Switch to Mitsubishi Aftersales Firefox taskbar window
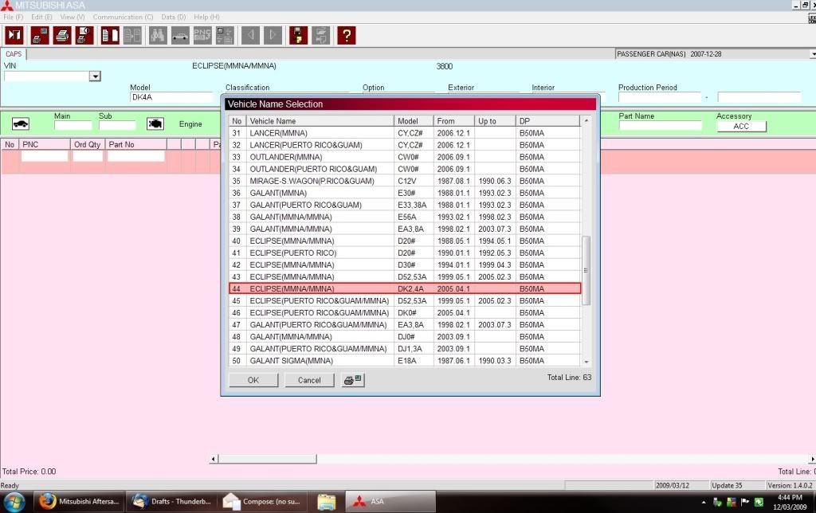The image size is (816, 513). [x=80, y=502]
